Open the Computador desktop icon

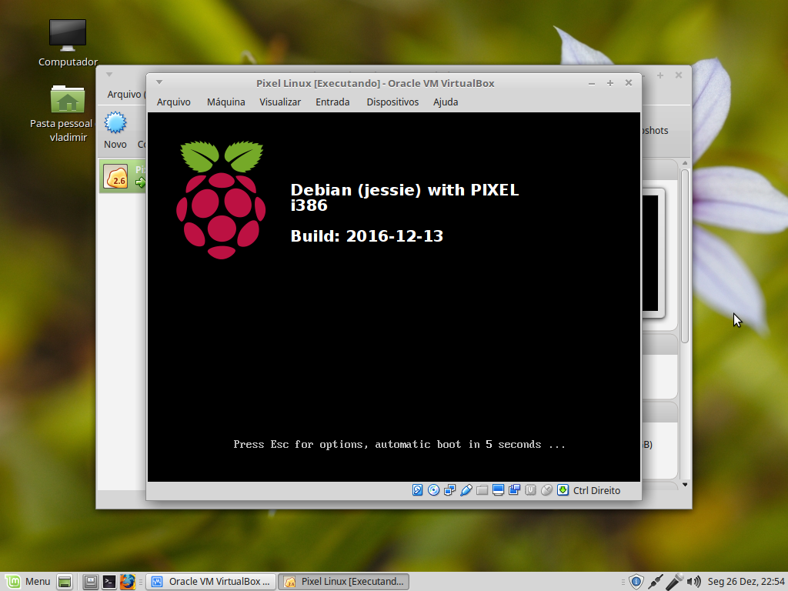[68, 43]
